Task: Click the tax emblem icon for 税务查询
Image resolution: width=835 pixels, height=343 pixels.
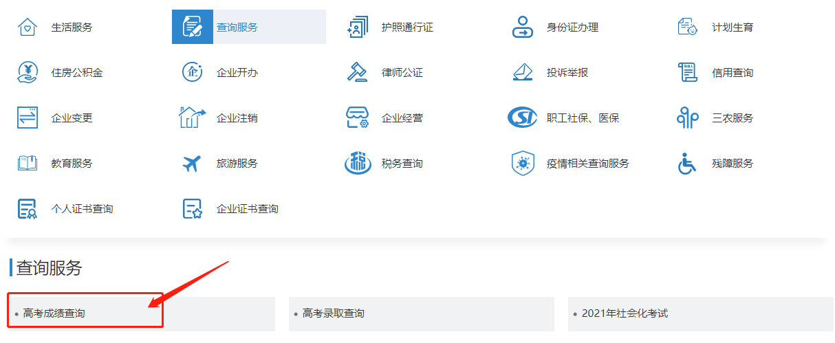Action: click(x=358, y=164)
